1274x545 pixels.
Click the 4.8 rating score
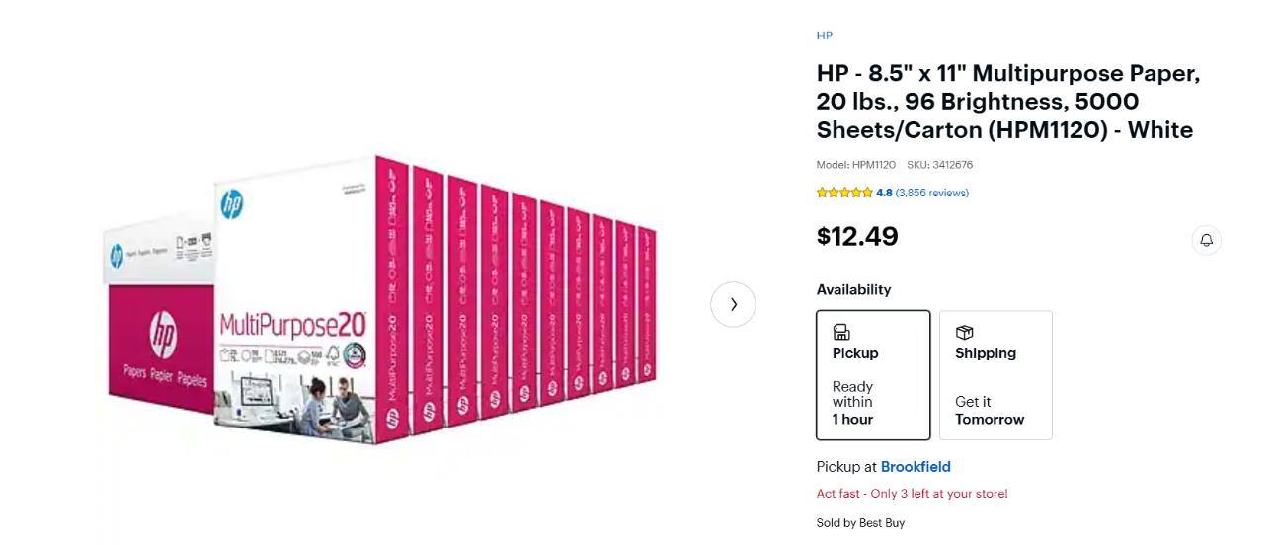[884, 193]
